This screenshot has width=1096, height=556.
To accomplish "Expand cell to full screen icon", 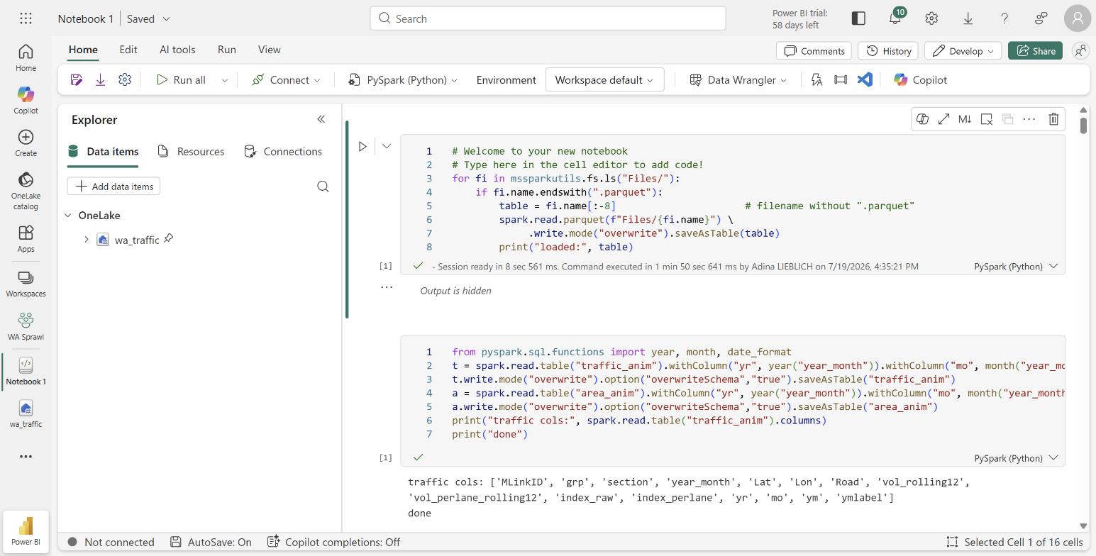I will pyautogui.click(x=943, y=119).
